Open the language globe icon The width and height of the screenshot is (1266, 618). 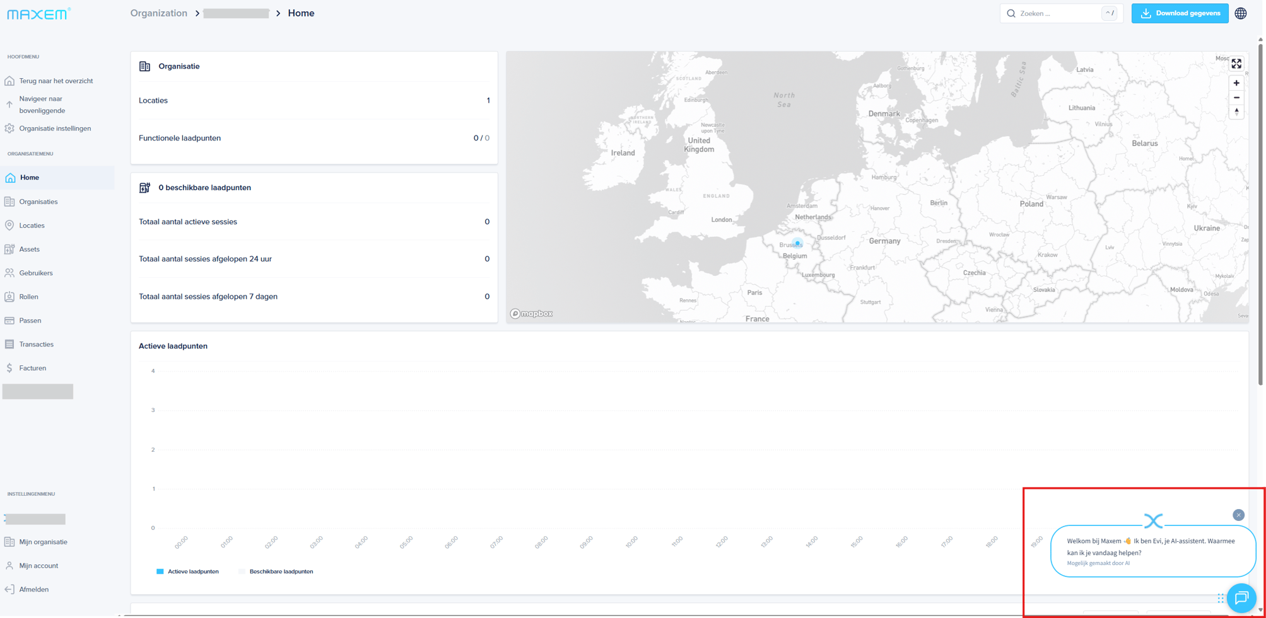coord(1241,13)
